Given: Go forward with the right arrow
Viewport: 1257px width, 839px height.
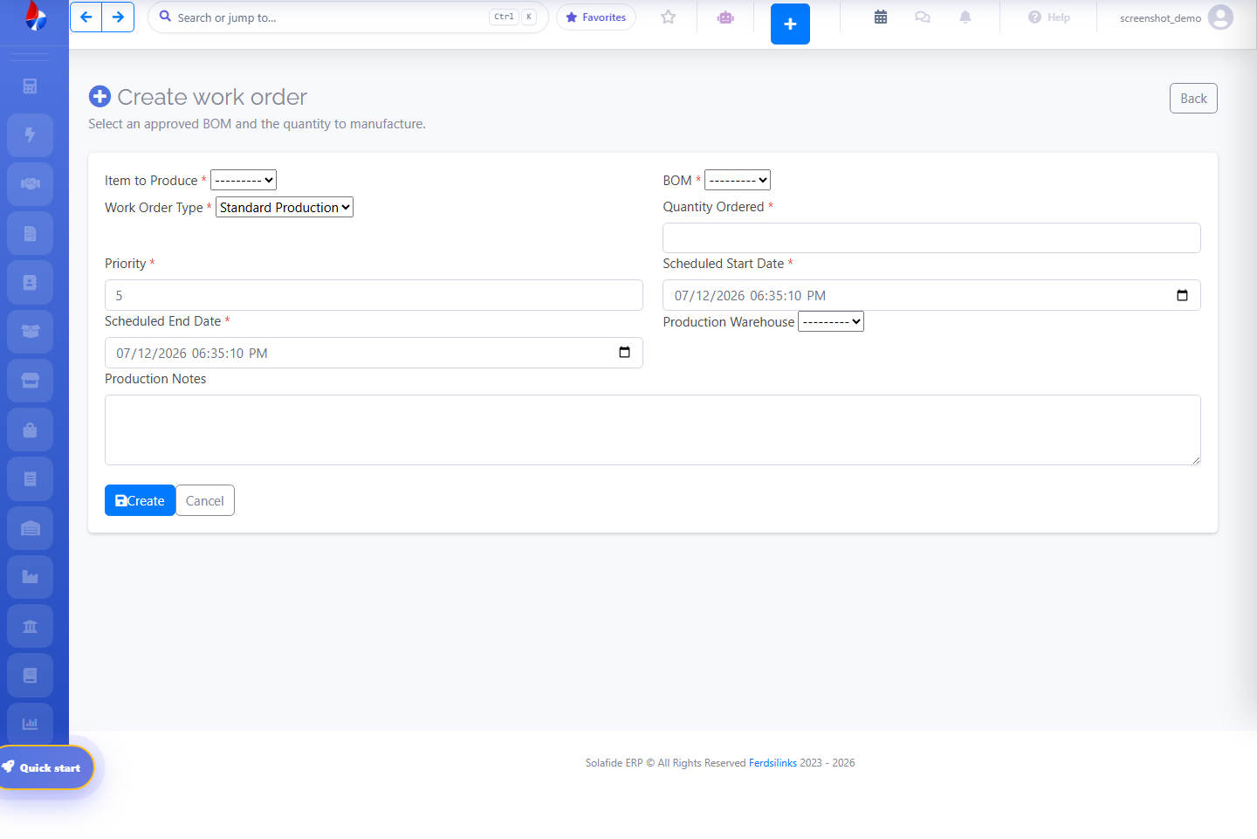Looking at the screenshot, I should click(x=118, y=17).
